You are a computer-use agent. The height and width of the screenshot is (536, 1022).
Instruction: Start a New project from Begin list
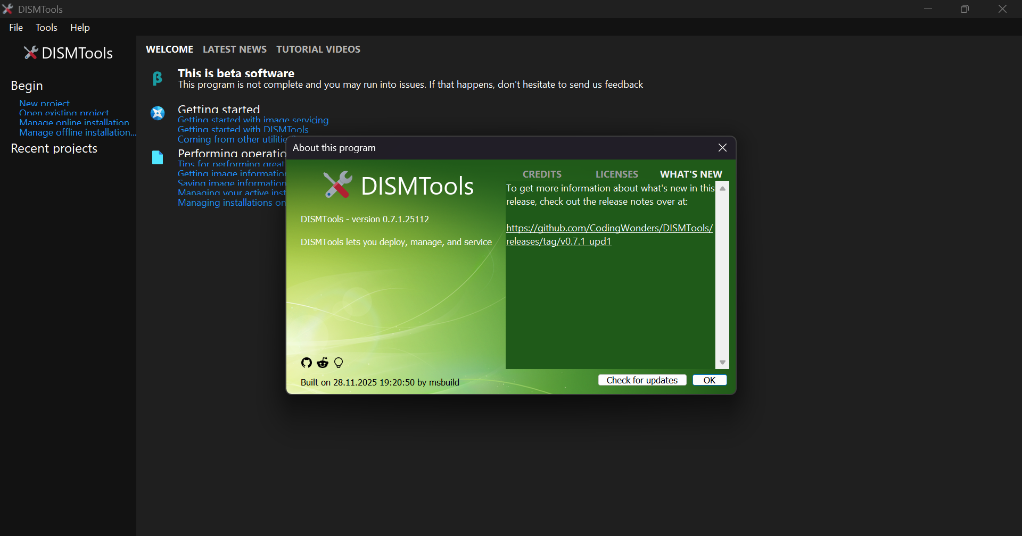point(44,103)
